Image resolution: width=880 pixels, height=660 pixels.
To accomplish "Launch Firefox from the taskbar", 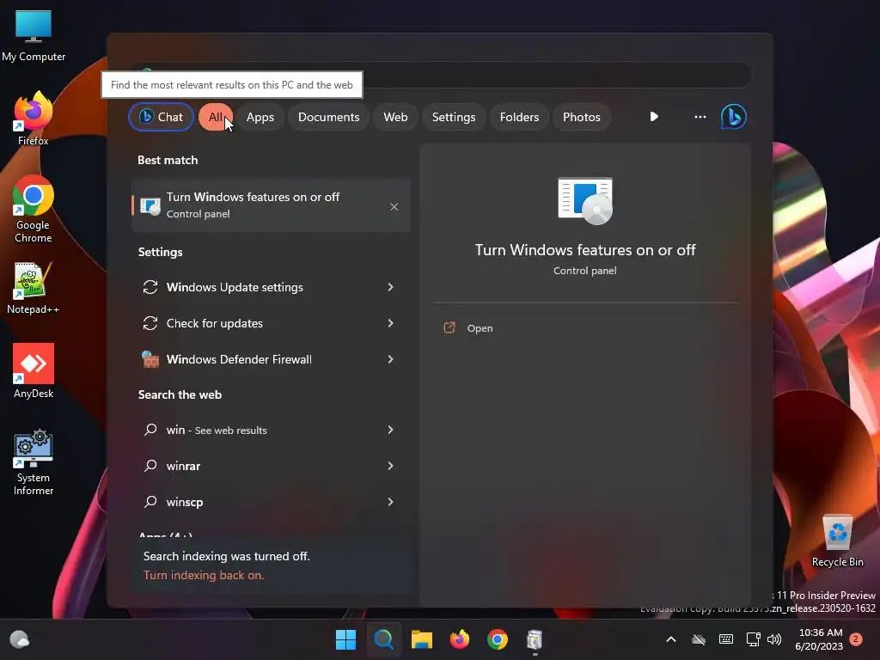I will tap(460, 639).
